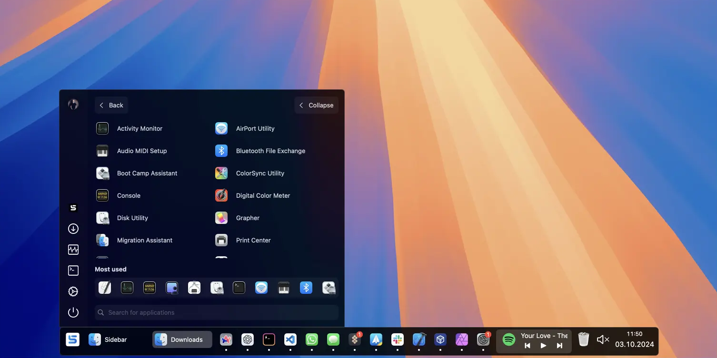Open the settings gear in the sidebar
Viewport: 717px width, 358px height.
point(73,291)
